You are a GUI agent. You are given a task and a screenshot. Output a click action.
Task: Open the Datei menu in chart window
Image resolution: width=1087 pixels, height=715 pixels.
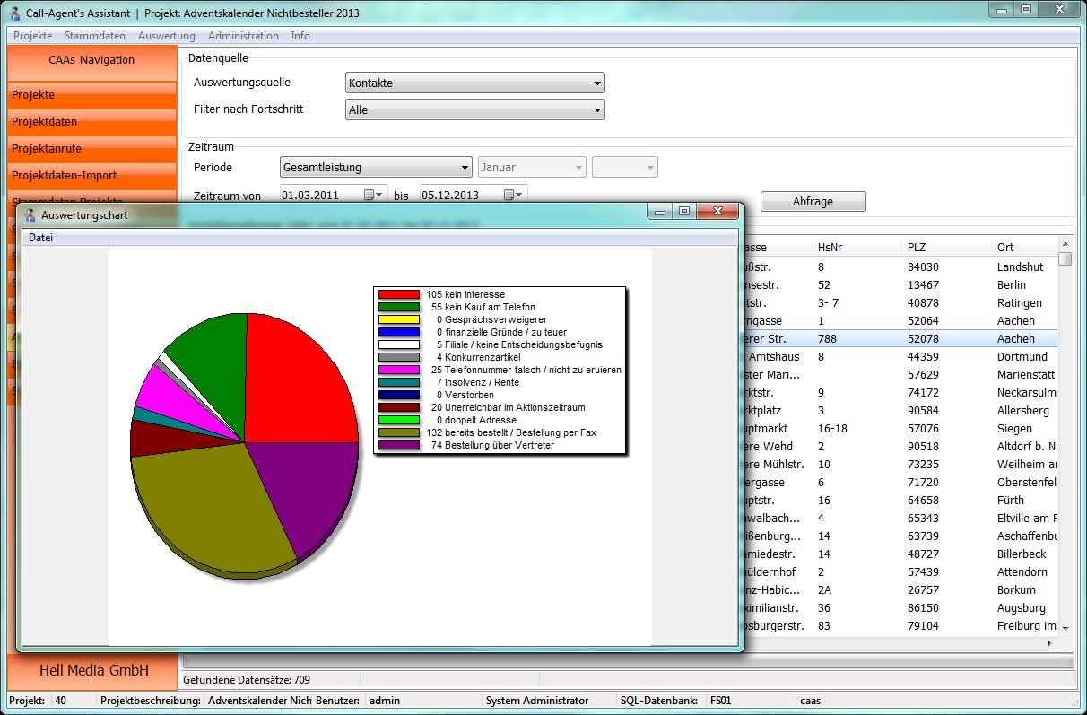40,238
